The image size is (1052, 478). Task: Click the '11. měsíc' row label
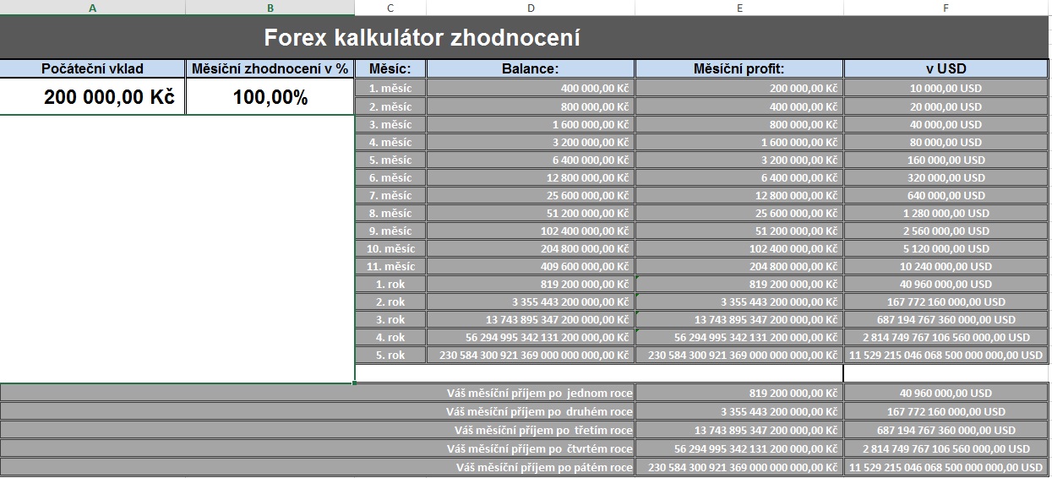390,266
